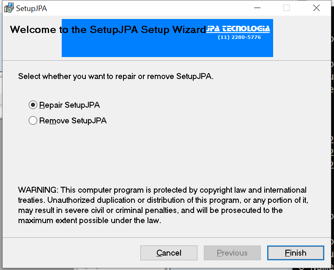
Task: Click the phone number (11) 2280-5776
Action: click(x=239, y=37)
